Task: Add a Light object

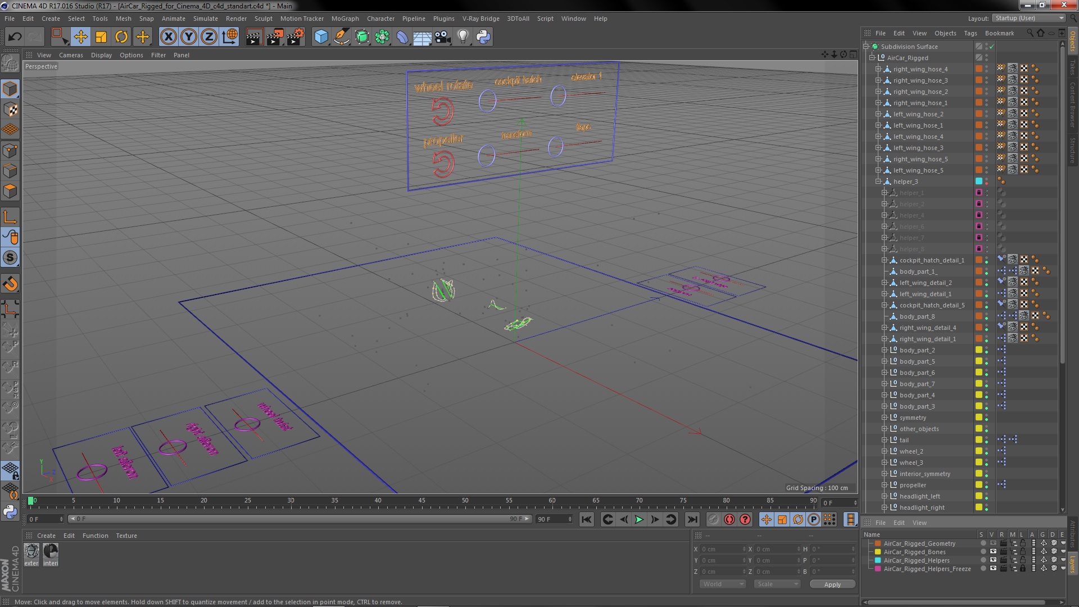Action: [463, 37]
